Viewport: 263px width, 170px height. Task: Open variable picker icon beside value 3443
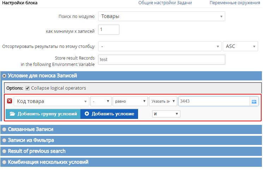(x=254, y=102)
